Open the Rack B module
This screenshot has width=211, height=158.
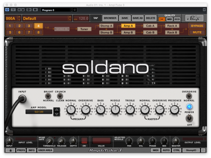point(172,32)
